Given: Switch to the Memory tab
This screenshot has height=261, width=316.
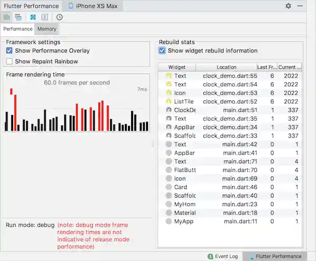Looking at the screenshot, I should (x=47, y=29).
